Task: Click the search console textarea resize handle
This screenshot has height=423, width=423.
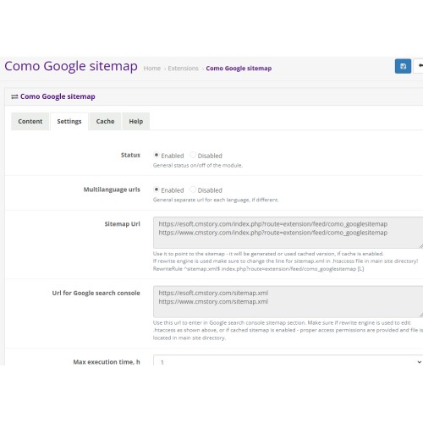Action: pyautogui.click(x=420, y=316)
